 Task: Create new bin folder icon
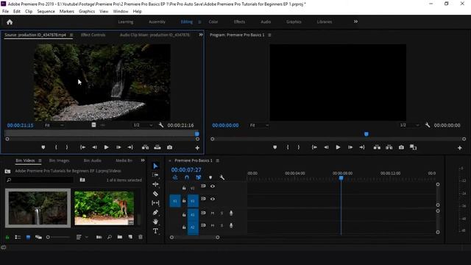(x=120, y=237)
